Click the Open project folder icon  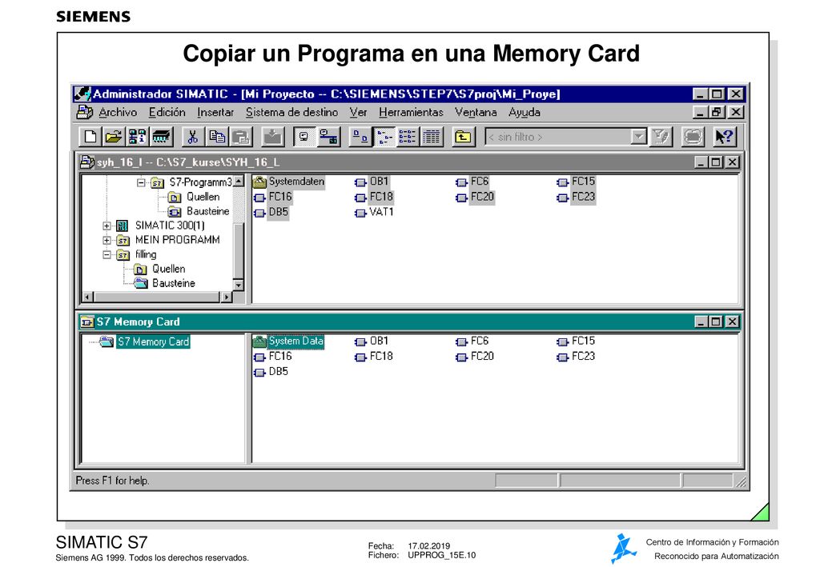114,137
